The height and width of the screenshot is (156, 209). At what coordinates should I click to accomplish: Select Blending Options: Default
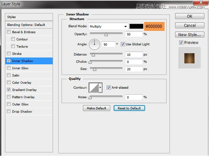(29, 25)
